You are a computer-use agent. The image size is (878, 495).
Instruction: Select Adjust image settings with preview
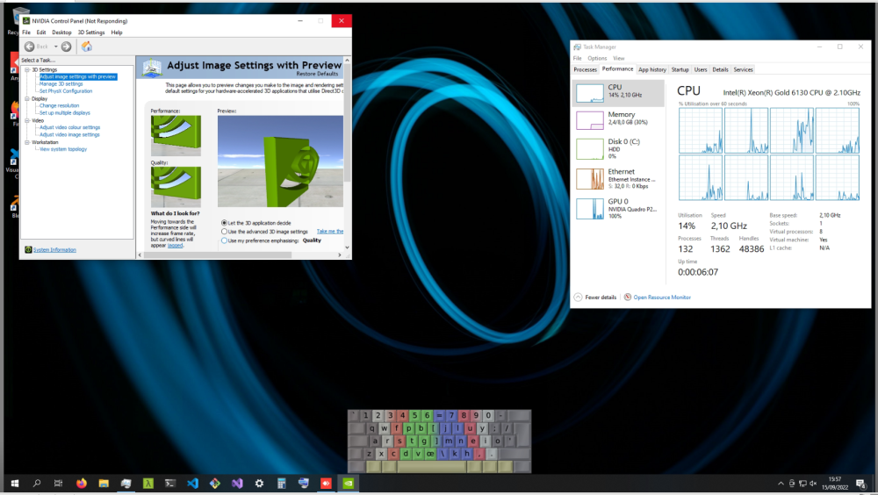pos(78,76)
